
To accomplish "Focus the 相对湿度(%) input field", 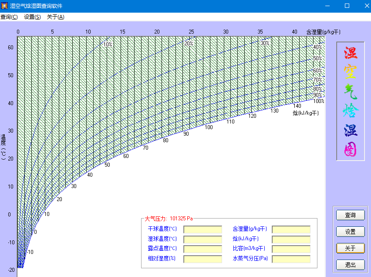I will (x=202, y=259).
